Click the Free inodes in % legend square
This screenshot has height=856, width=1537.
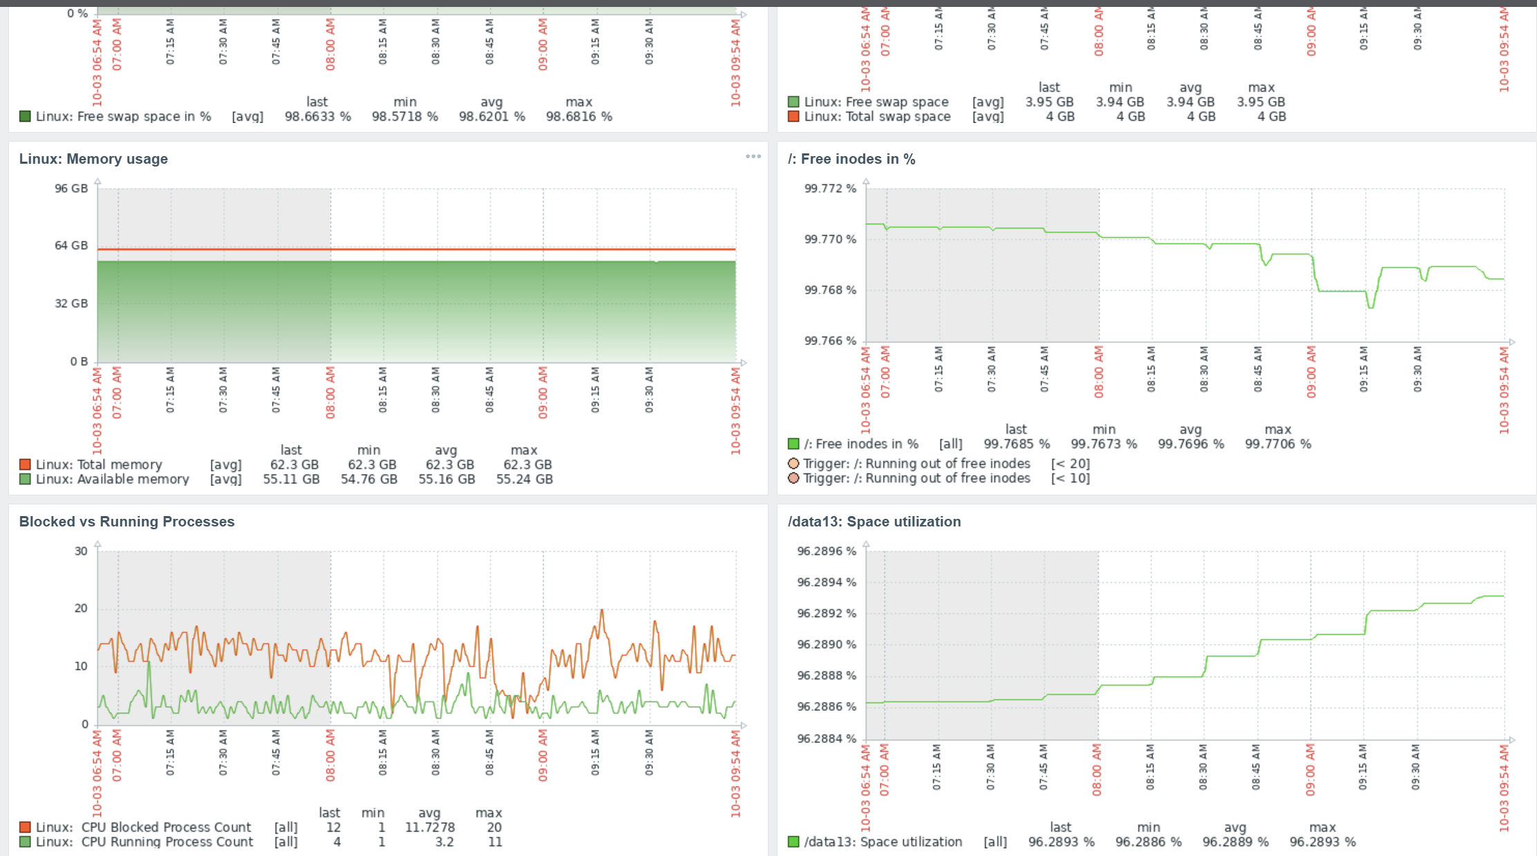(793, 444)
